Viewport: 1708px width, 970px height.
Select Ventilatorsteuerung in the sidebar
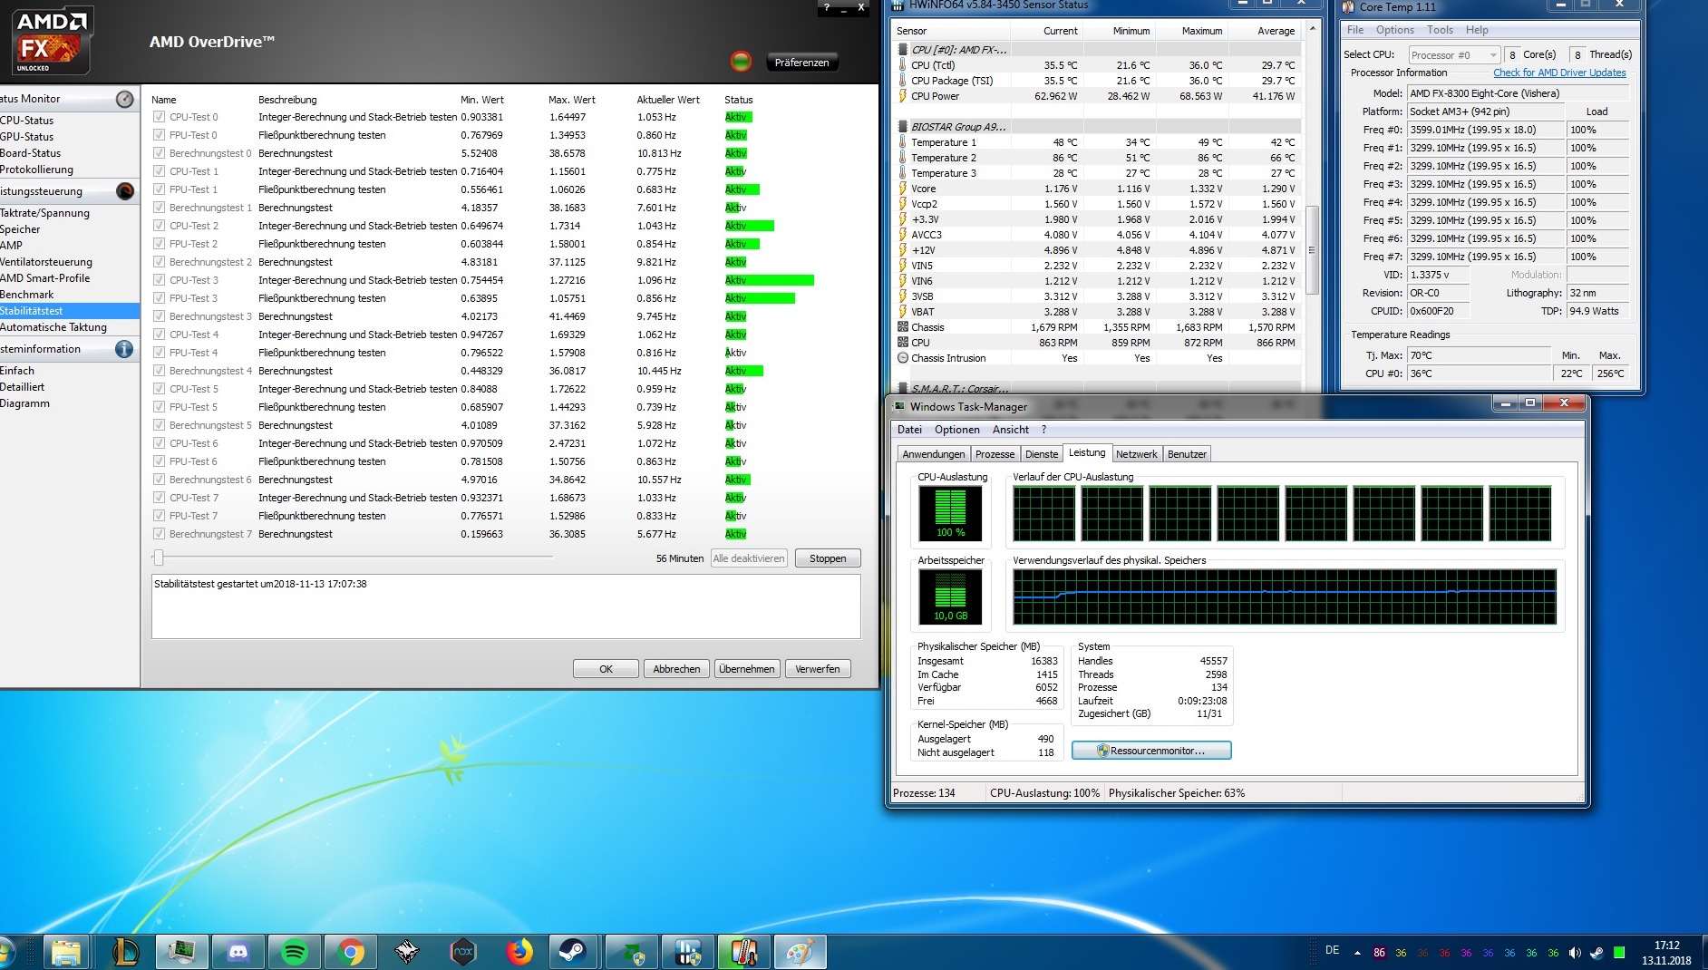(x=46, y=262)
